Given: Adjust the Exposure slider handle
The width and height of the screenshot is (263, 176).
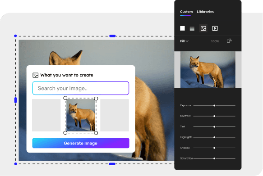Looking at the screenshot, I should (x=214, y=106).
